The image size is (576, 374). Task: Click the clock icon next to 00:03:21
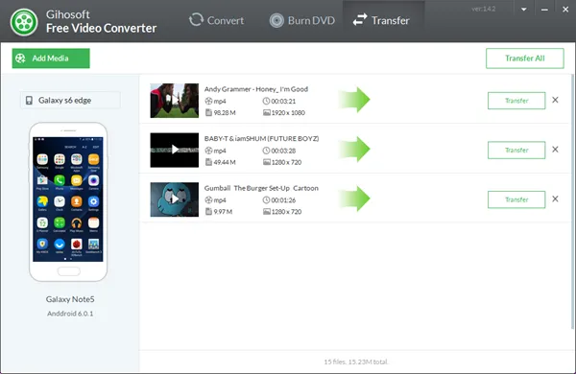[x=266, y=101]
